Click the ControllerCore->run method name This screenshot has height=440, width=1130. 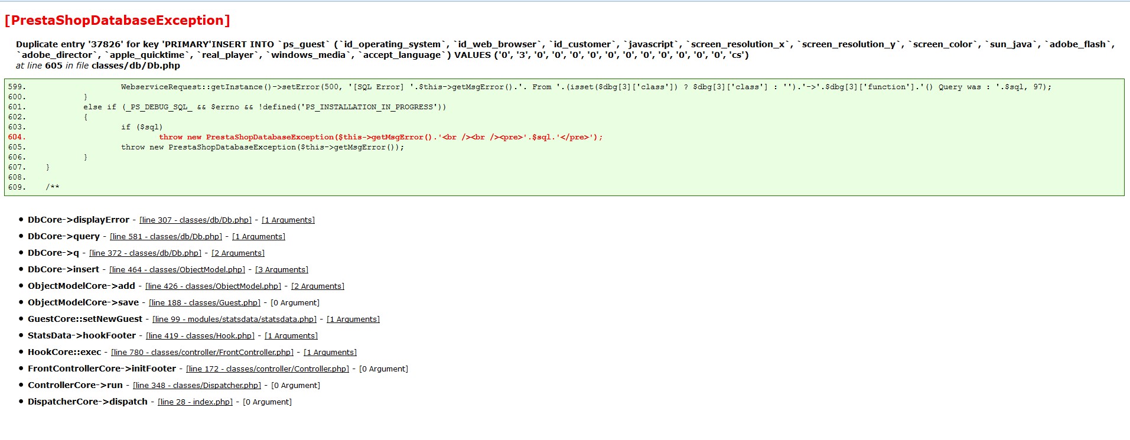point(75,385)
